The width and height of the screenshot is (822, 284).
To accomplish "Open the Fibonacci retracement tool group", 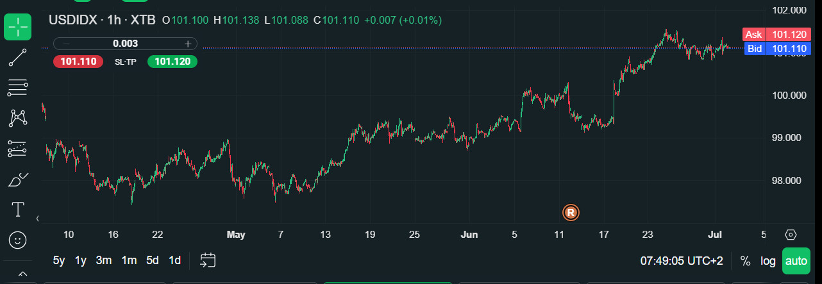I will pos(18,87).
